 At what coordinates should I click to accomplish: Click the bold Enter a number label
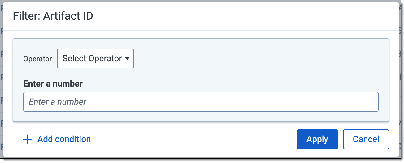click(x=53, y=84)
